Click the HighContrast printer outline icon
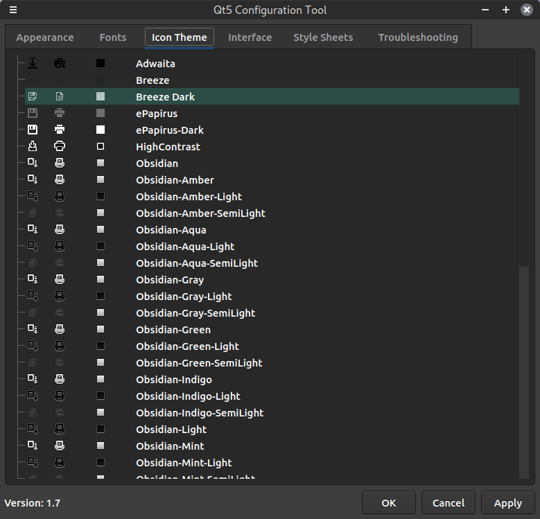Image resolution: width=540 pixels, height=519 pixels. [x=60, y=147]
